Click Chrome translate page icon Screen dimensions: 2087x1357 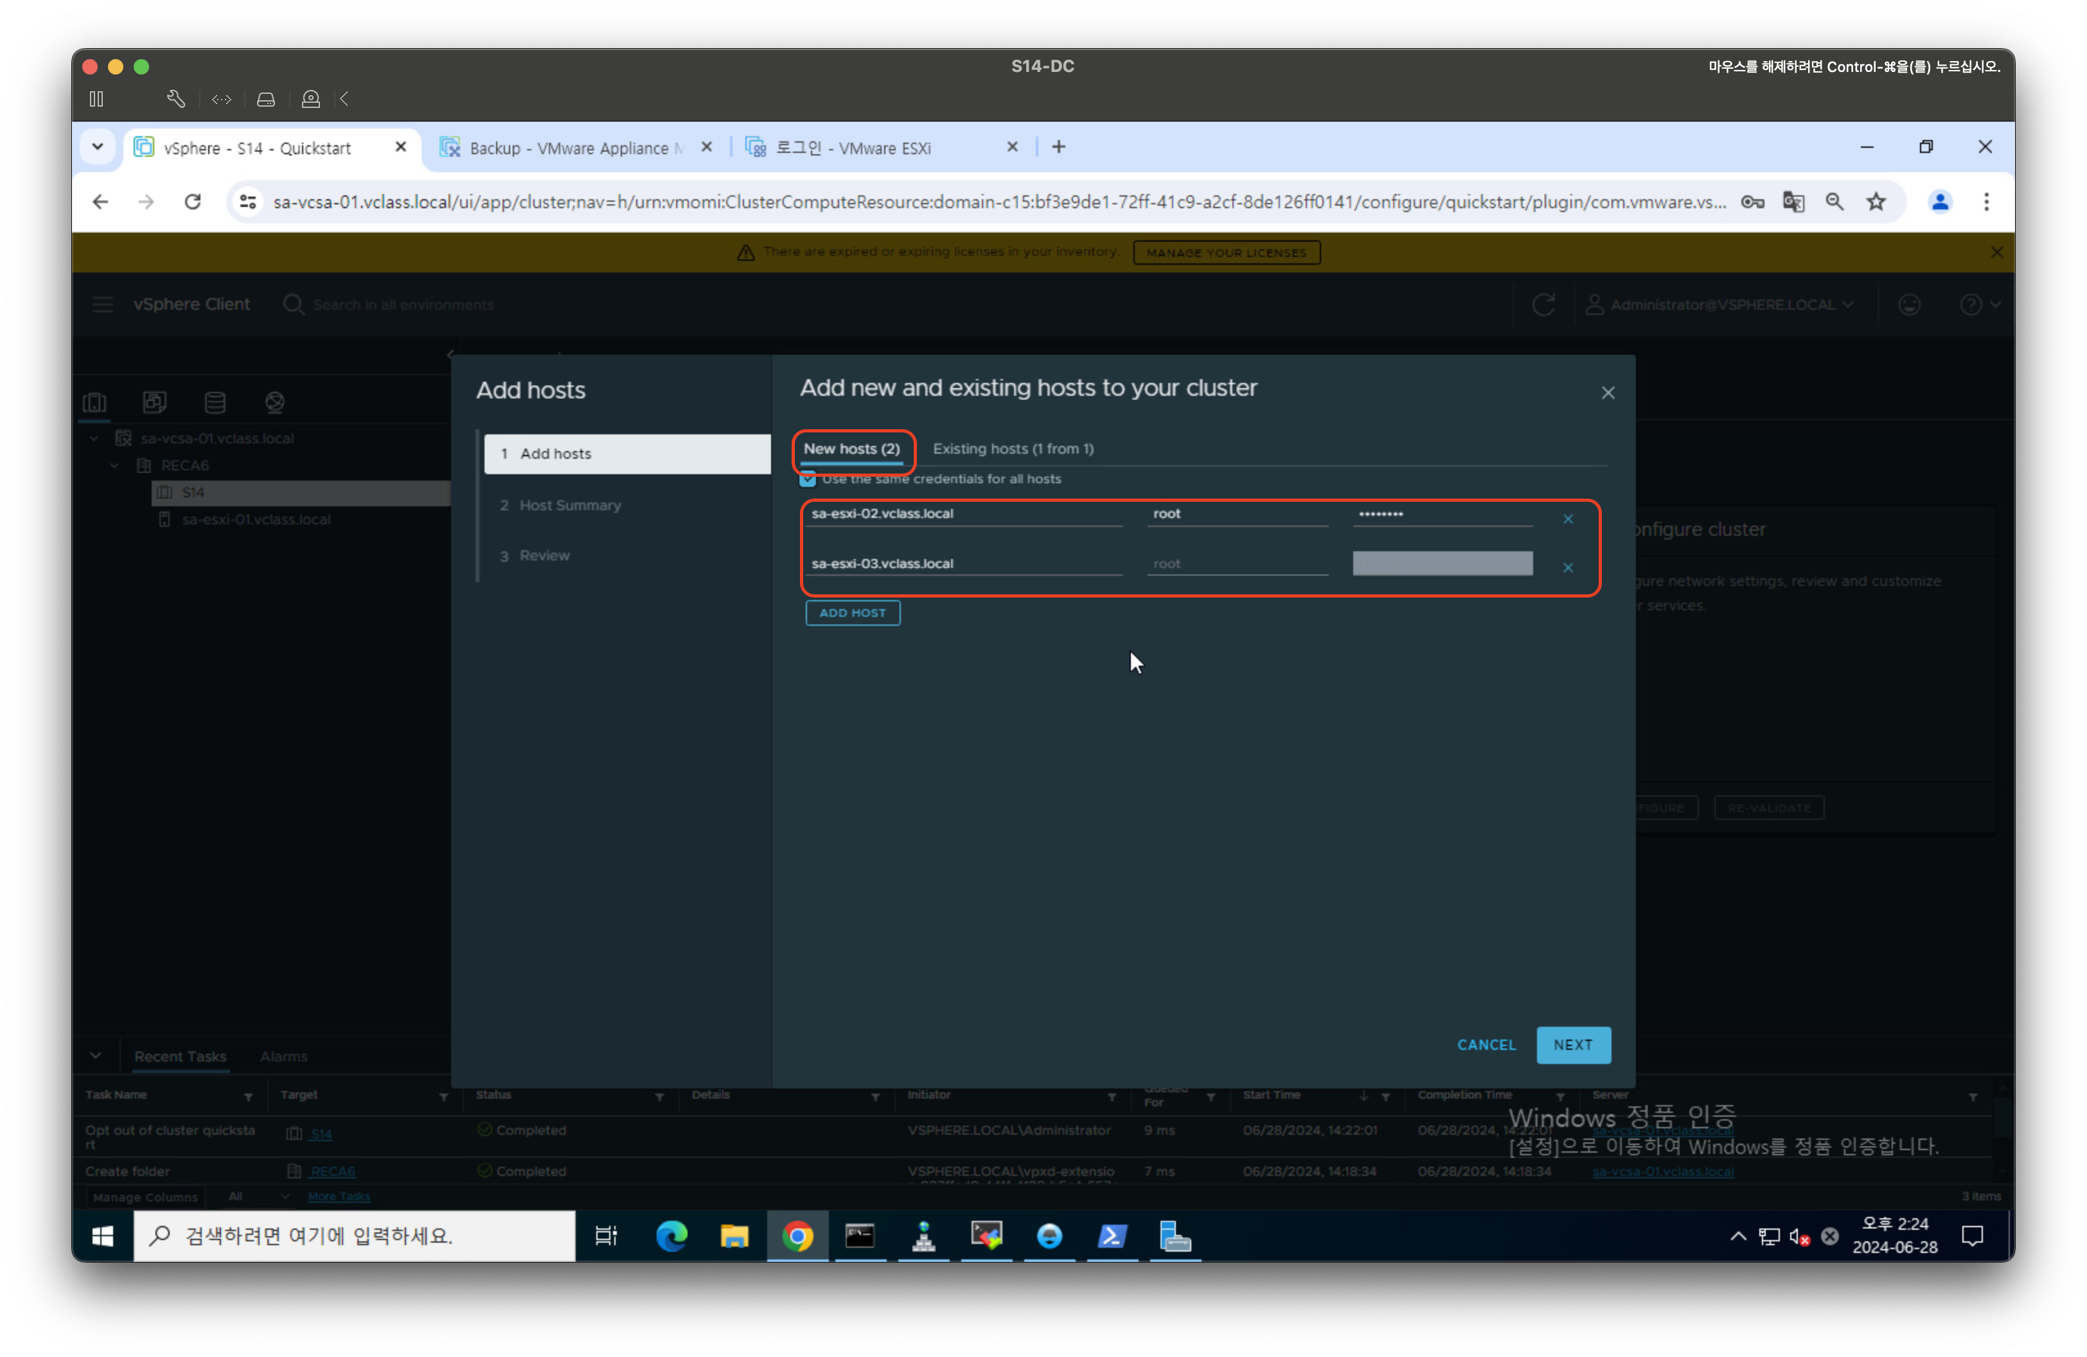[1793, 202]
